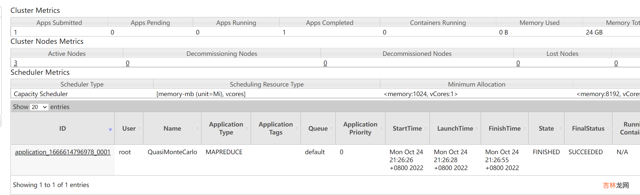Viewport: 640px width, 195px height.
Task: Click sort arrows in Application Type header
Action: 247,128
